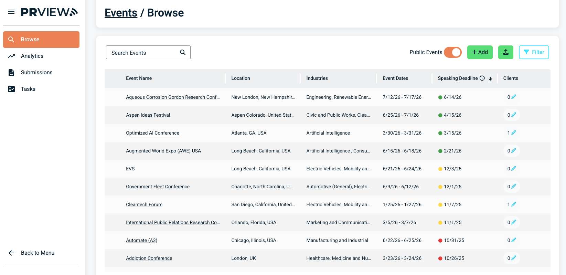Click the upload icon button
566x275 pixels.
pos(505,52)
